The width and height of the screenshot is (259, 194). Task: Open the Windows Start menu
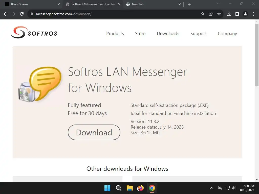[x=107, y=188]
